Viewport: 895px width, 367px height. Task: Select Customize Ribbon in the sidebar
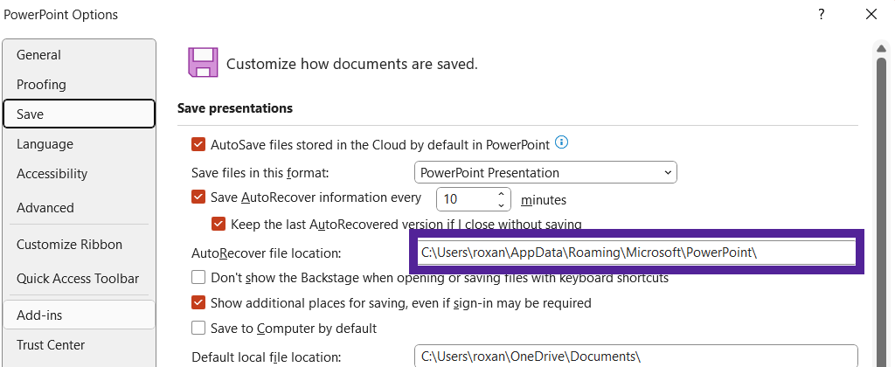(x=69, y=245)
